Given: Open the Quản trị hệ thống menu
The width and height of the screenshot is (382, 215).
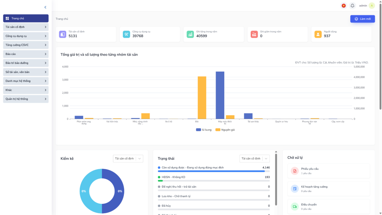Looking at the screenshot, I should 25,99.
